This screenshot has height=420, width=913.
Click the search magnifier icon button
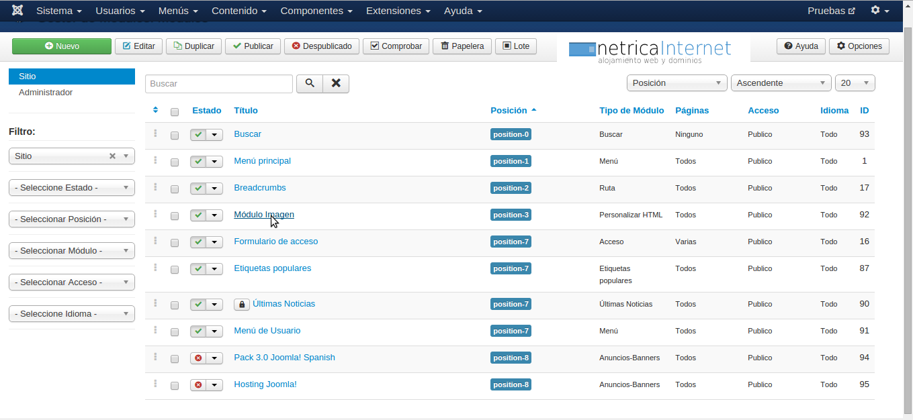(x=310, y=83)
